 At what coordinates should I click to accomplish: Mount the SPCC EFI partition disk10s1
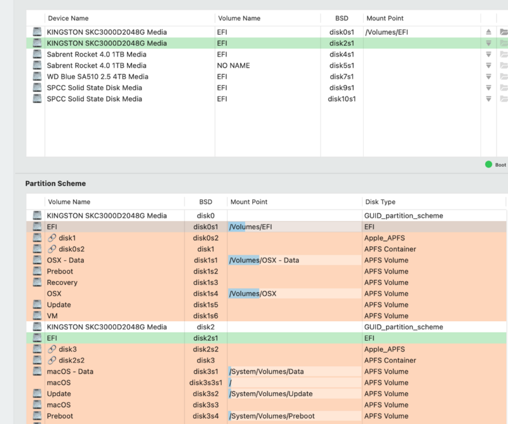coord(488,99)
